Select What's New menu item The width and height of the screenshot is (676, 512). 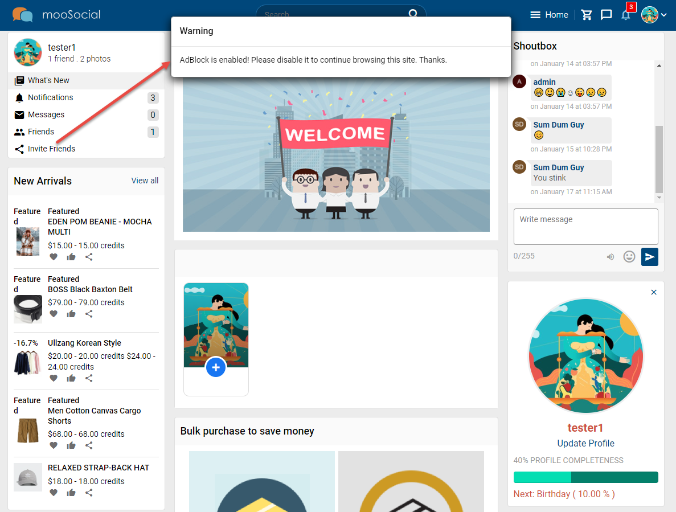tap(86, 81)
